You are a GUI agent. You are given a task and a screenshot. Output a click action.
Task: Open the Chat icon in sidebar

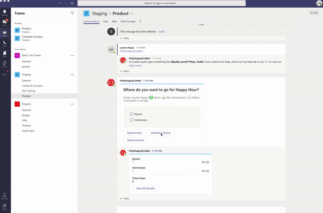coord(4,23)
